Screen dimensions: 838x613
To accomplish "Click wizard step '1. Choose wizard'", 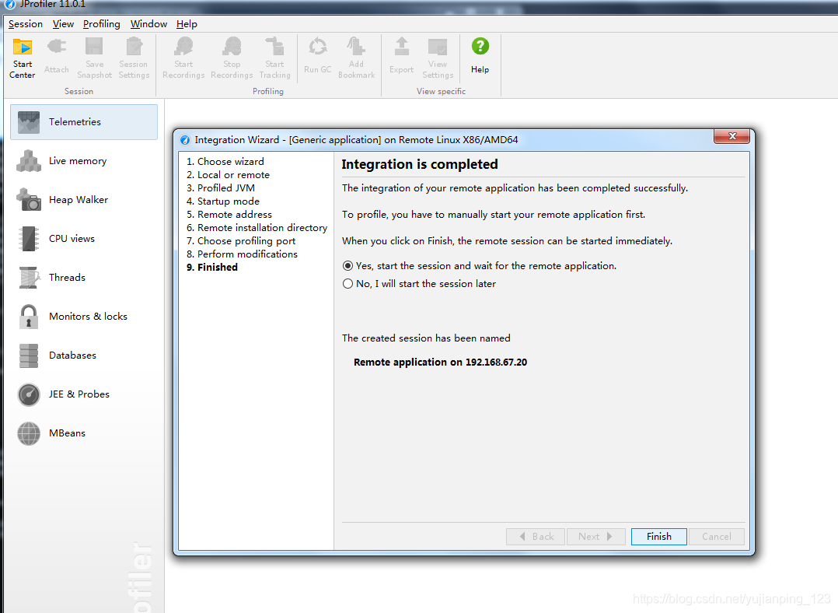I will point(225,162).
